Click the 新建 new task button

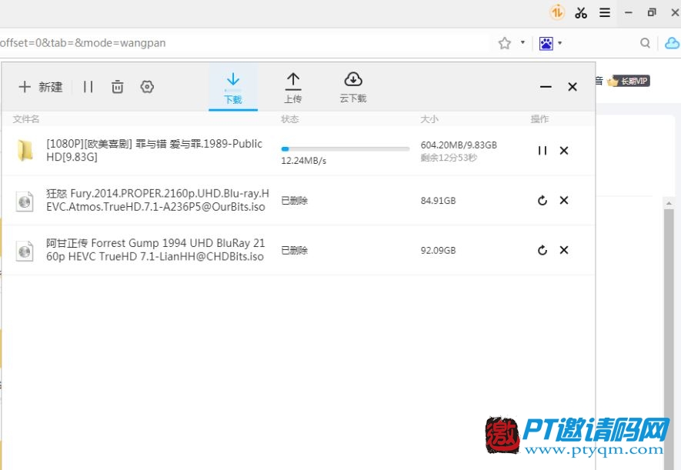[x=41, y=87]
